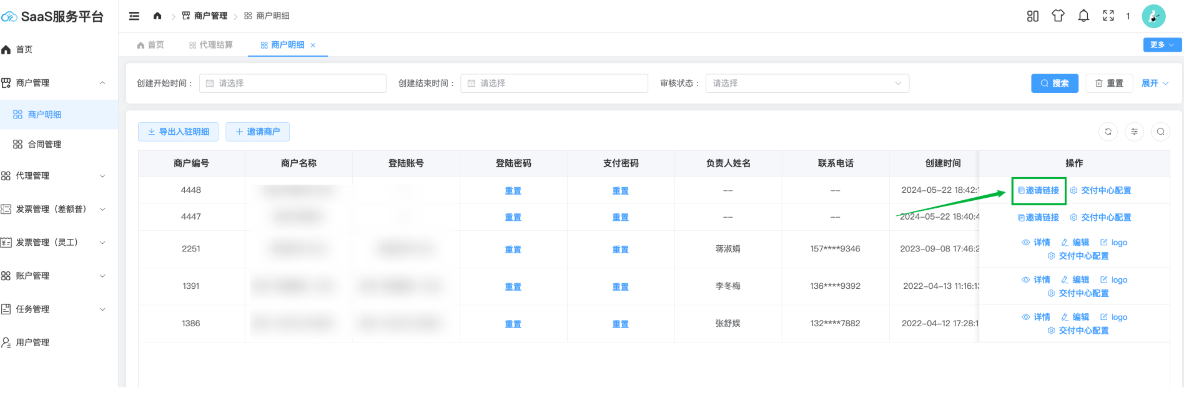1184x393 pixels.
Task: Expand the 展开 filter options
Action: click(x=1155, y=83)
